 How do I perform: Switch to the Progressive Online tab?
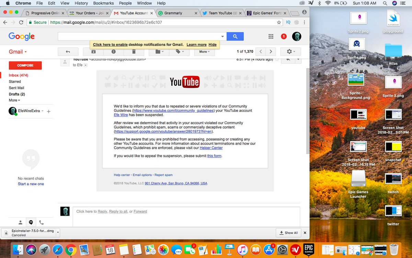pyautogui.click(x=45, y=13)
